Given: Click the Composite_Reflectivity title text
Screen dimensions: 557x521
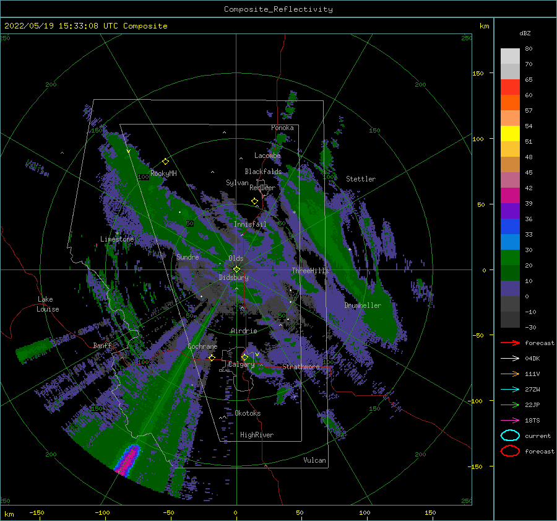Looking at the screenshot, I should pos(278,9).
